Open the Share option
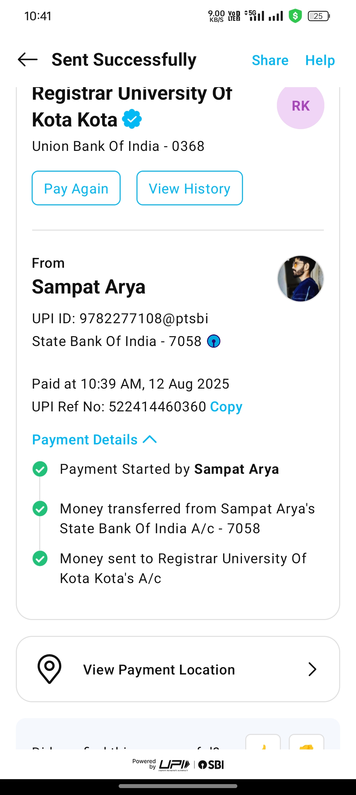 coord(270,60)
